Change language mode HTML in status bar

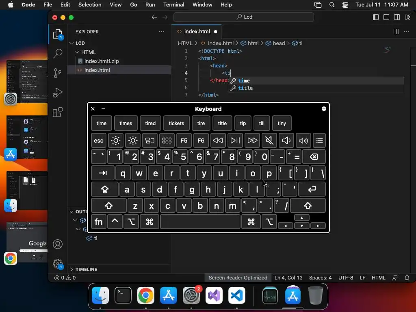(378, 278)
